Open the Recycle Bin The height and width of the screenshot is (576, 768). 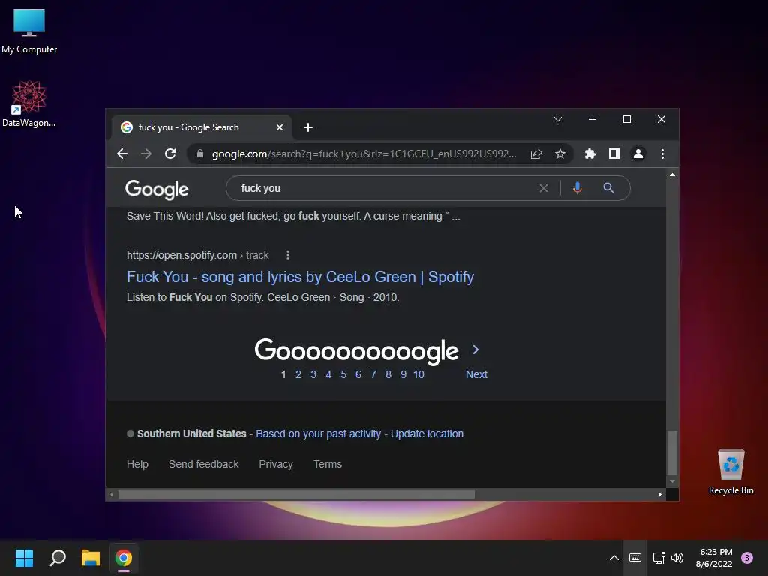pos(730,472)
